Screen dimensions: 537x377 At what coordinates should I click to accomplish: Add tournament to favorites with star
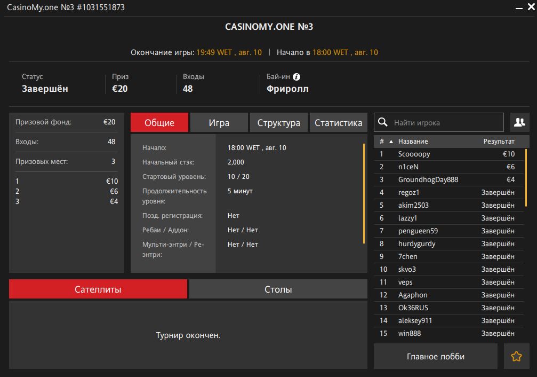pyautogui.click(x=516, y=357)
